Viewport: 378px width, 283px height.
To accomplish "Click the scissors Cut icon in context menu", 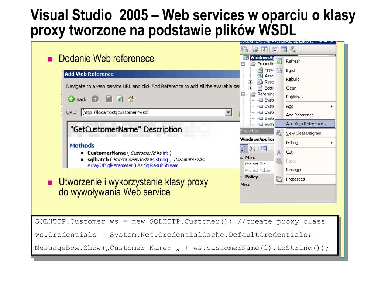I will [x=279, y=152].
